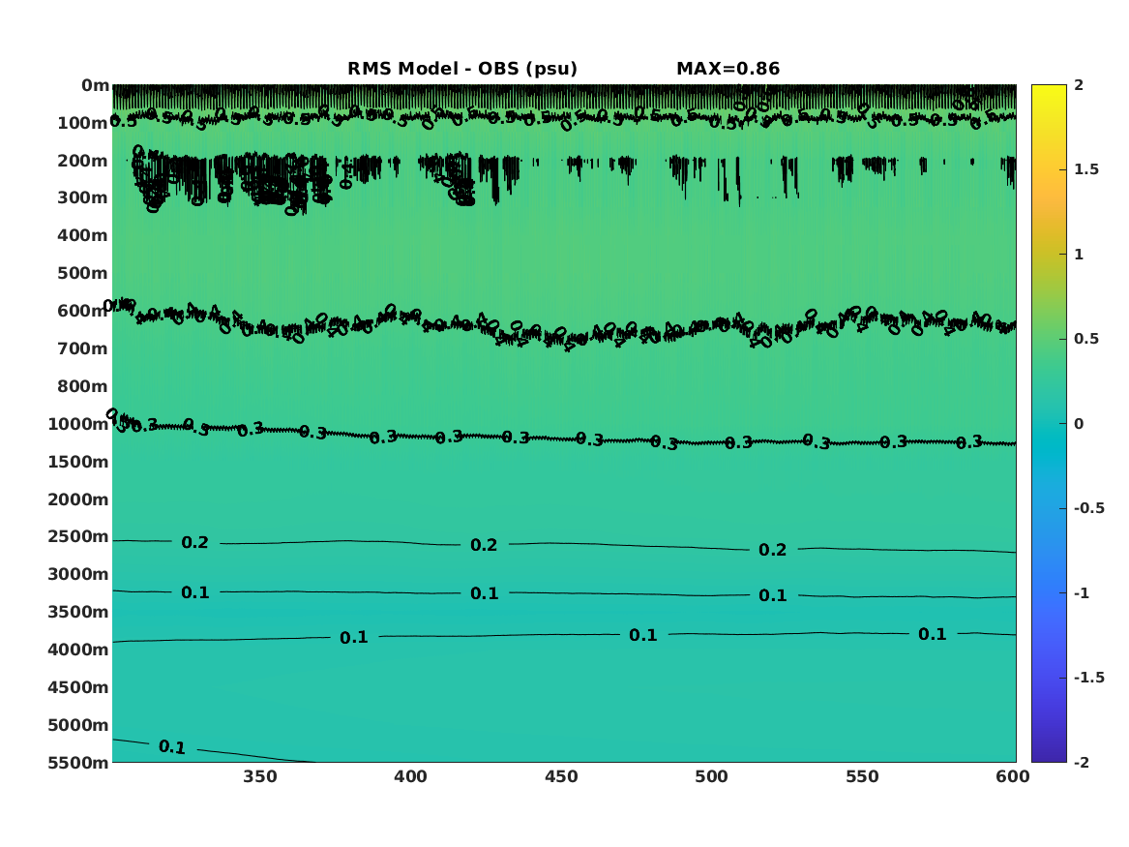Click the '2000m' depth axis label

pyautogui.click(x=78, y=499)
